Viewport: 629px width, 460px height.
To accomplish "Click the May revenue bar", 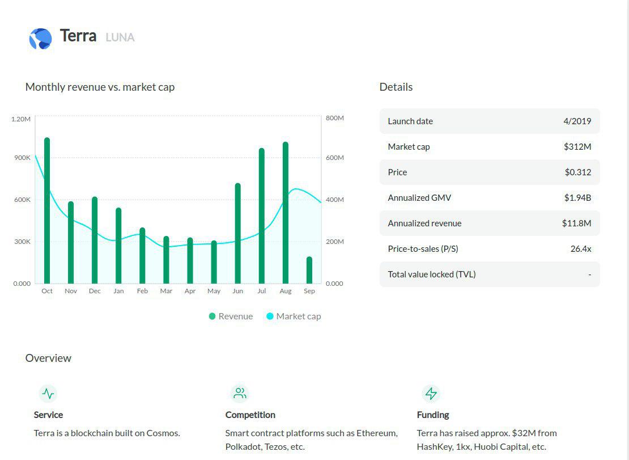I will 214,262.
